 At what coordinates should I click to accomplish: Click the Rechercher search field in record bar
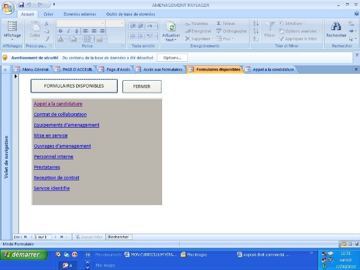pyautogui.click(x=119, y=237)
